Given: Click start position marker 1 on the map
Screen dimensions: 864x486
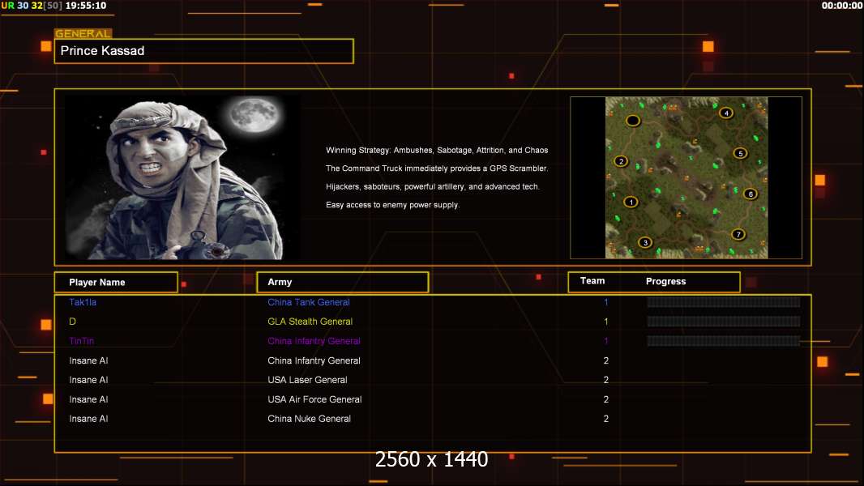Looking at the screenshot, I should [x=631, y=202].
